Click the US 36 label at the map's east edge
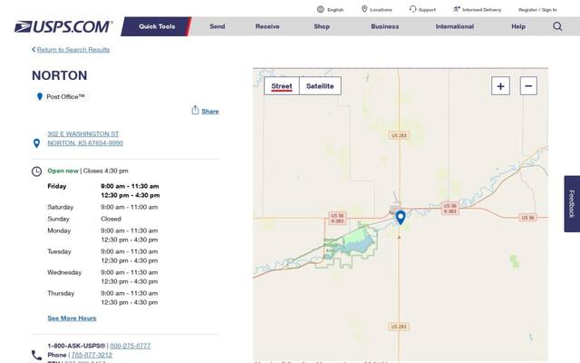This screenshot has width=580, height=363. [x=527, y=218]
